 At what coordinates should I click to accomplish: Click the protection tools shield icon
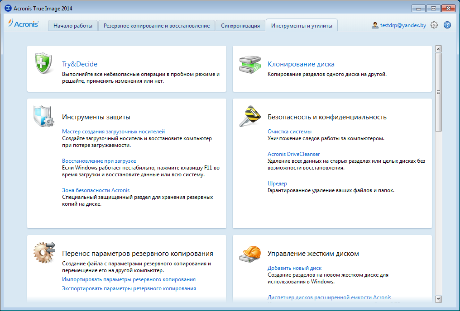coord(44,117)
